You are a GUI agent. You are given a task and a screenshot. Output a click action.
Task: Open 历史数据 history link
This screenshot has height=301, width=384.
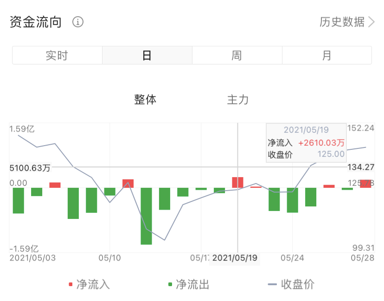click(342, 22)
